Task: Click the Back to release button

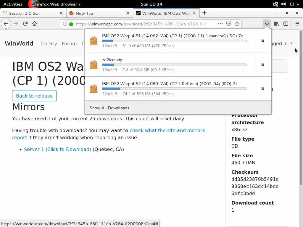Action: [x=34, y=96]
